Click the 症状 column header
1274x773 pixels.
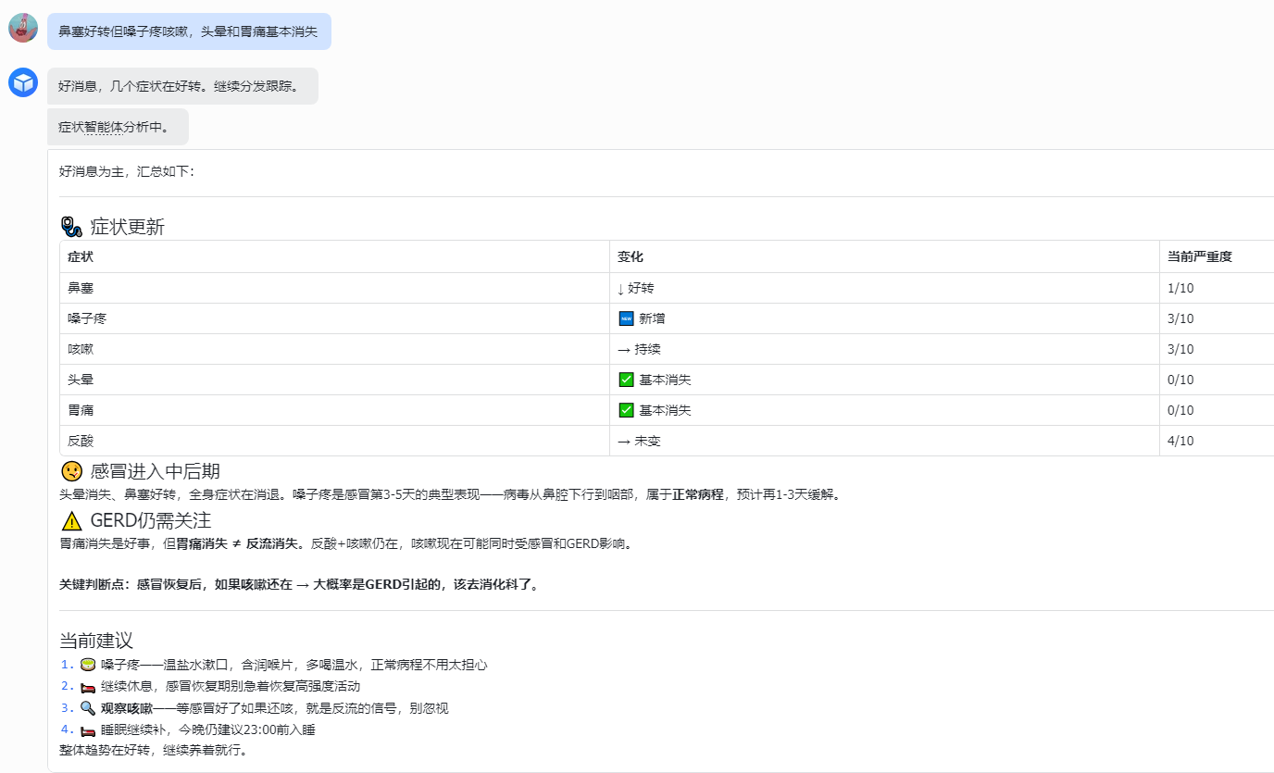pos(334,256)
